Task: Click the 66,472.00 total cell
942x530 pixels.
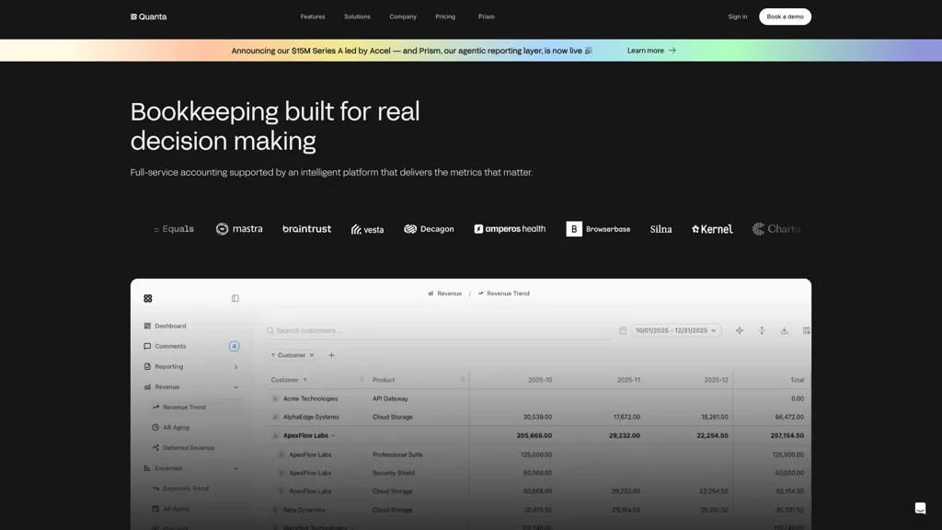Action: point(789,417)
